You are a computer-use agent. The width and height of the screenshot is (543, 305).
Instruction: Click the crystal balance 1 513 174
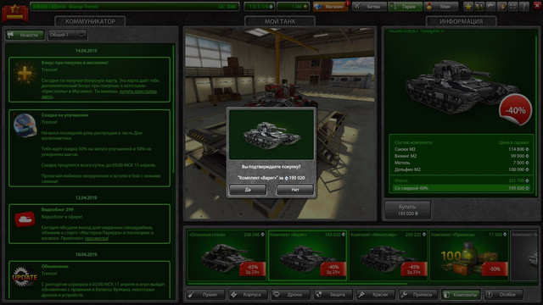pyautogui.click(x=259, y=7)
